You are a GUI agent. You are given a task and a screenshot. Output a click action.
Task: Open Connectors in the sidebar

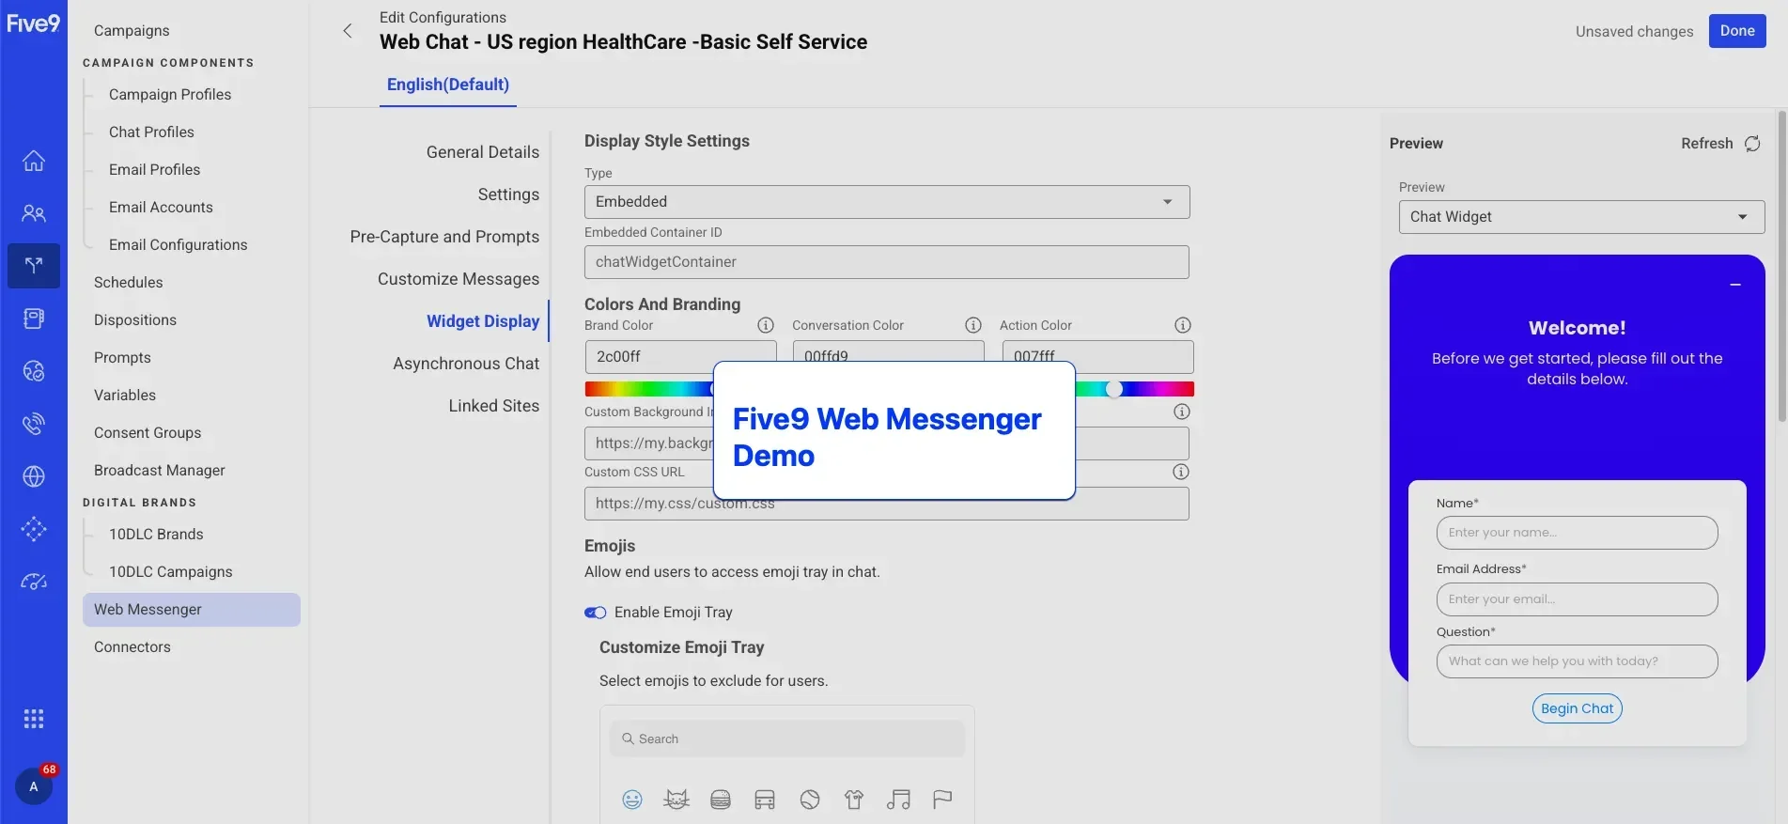coord(132,647)
